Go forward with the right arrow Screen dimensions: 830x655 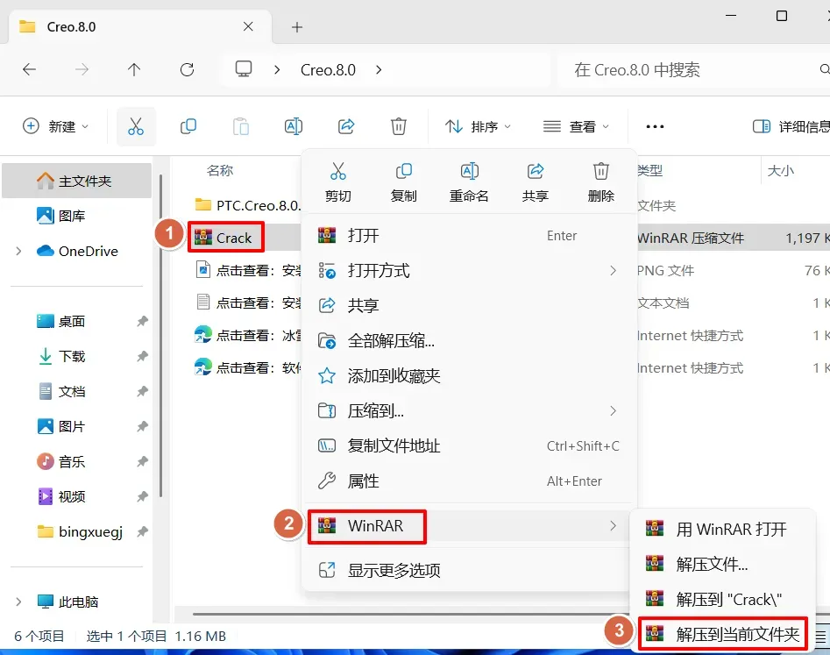tap(82, 69)
